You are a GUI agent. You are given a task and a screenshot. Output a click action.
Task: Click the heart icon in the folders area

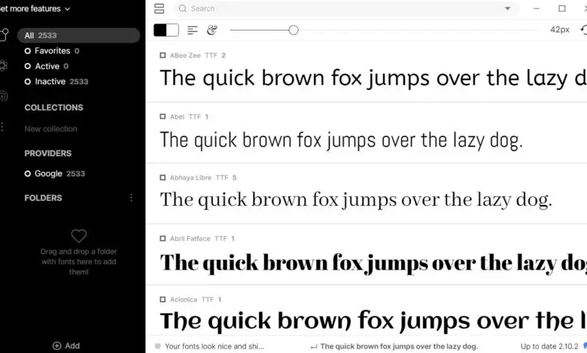click(x=78, y=236)
